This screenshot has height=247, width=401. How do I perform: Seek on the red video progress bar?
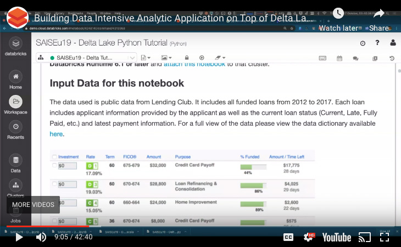pos(48,226)
